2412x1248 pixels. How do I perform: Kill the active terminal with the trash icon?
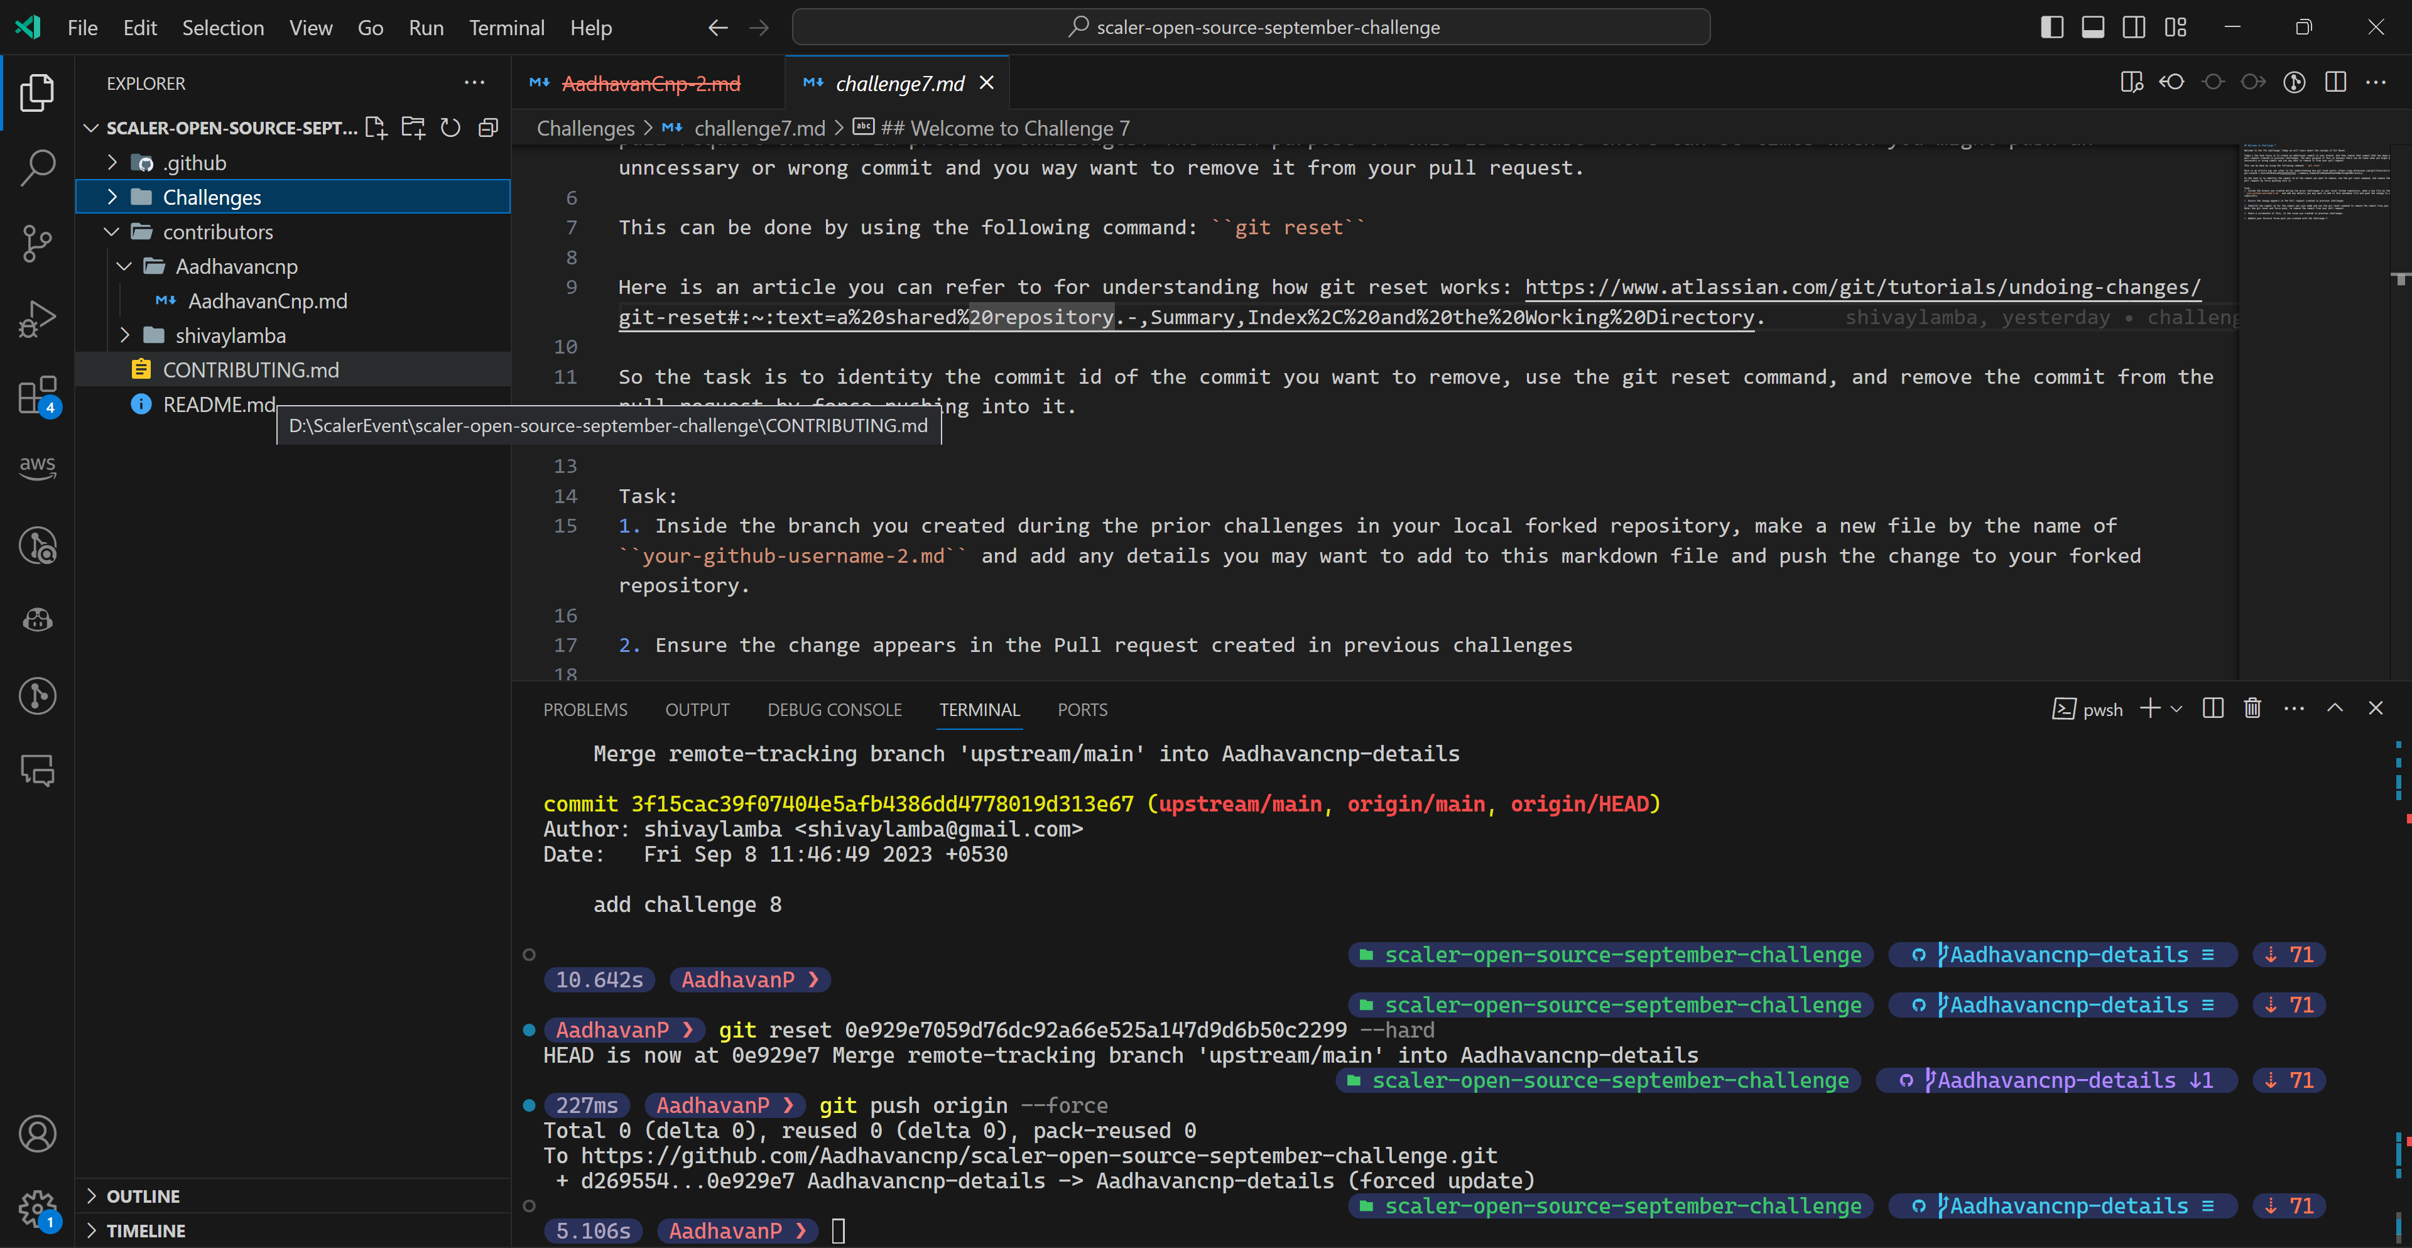point(2253,708)
